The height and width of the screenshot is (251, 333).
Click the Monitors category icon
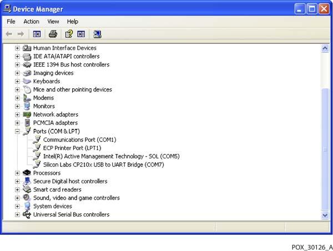click(27, 106)
